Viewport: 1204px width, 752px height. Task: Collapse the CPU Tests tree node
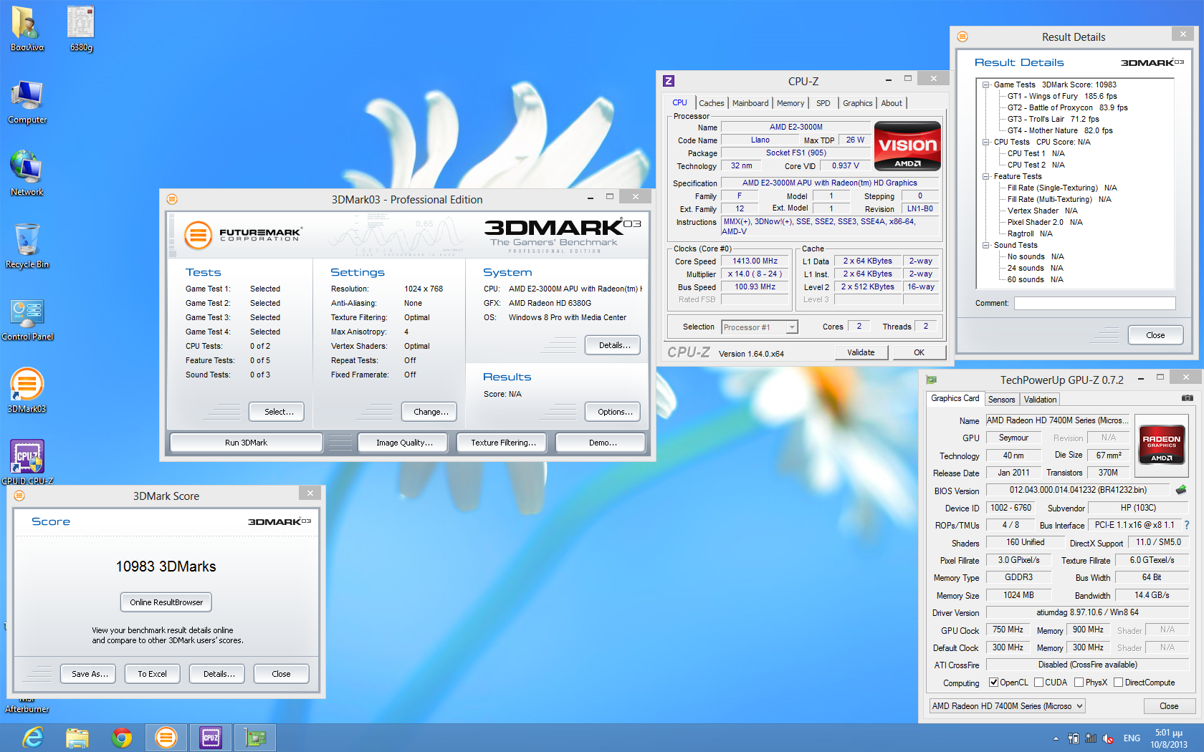pyautogui.click(x=986, y=142)
